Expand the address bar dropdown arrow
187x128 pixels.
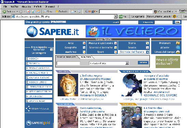[x=115, y=16]
